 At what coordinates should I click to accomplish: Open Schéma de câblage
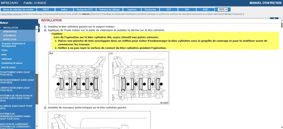pyautogui.click(x=109, y=10)
